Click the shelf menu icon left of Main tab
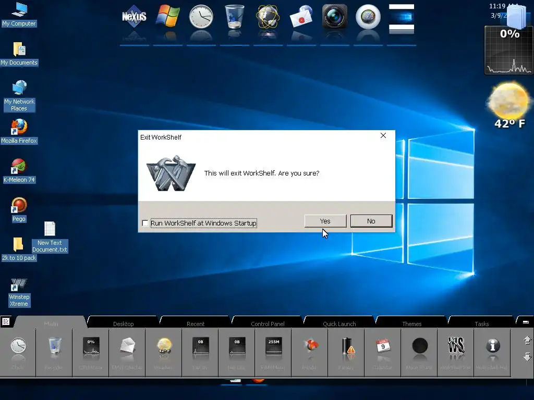The height and width of the screenshot is (400, 534). click(6, 321)
